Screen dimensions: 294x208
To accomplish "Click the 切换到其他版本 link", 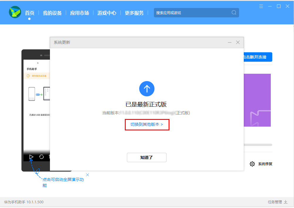I will click(147, 125).
